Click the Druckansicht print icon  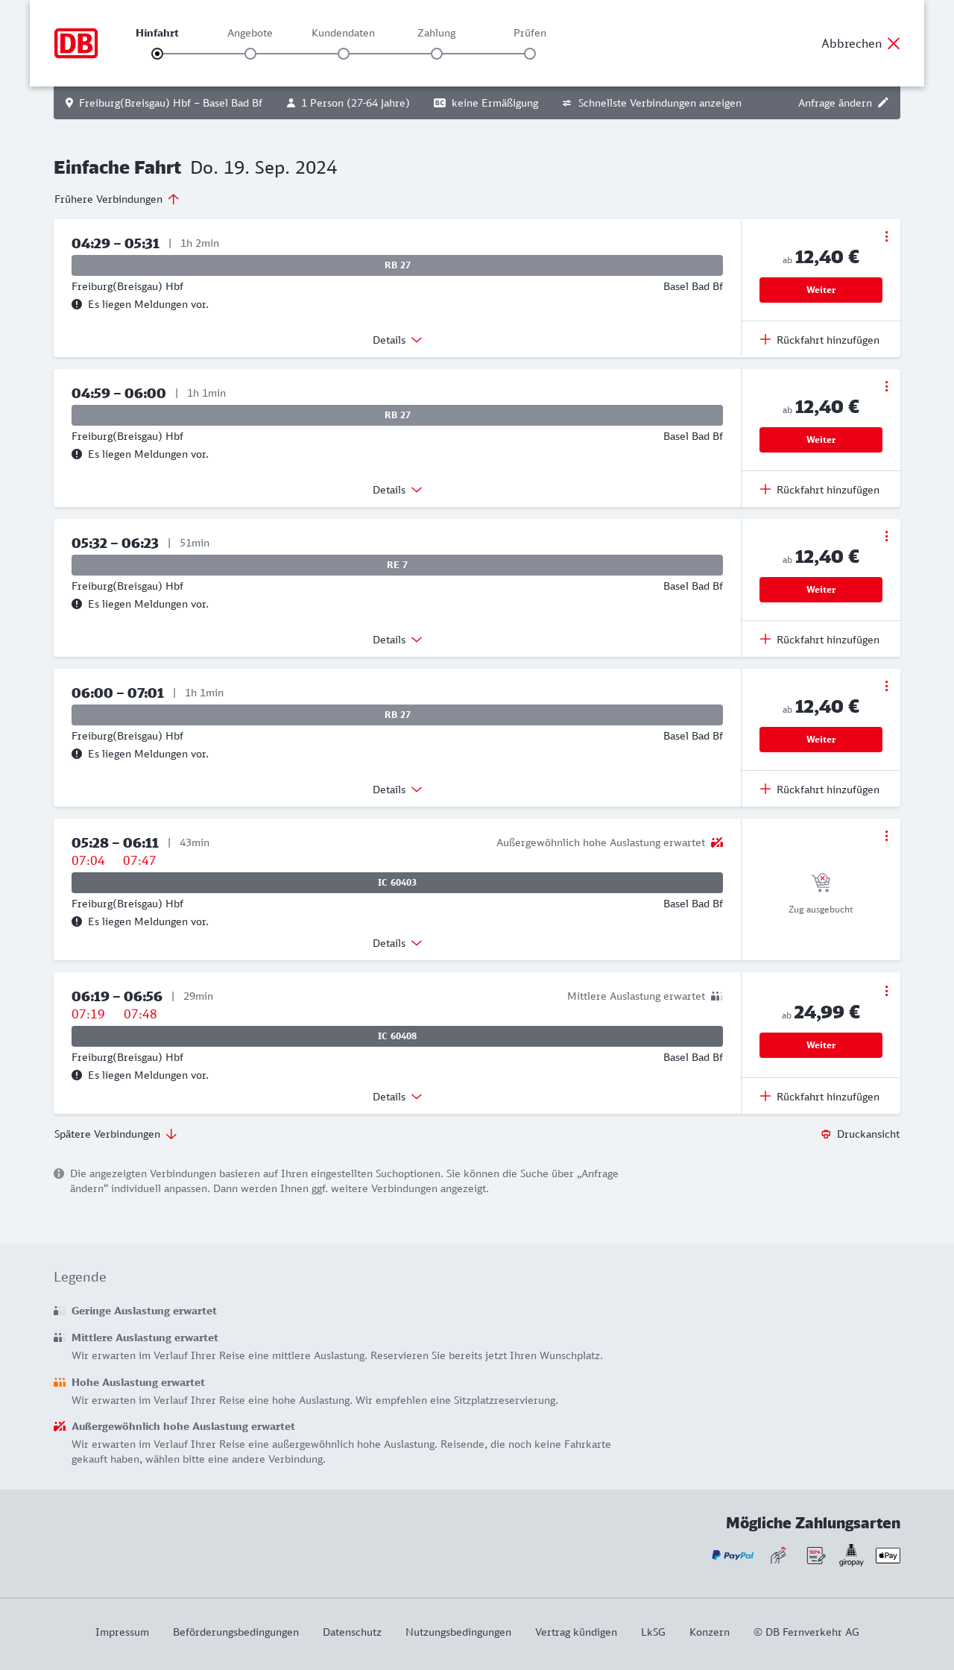point(826,1134)
